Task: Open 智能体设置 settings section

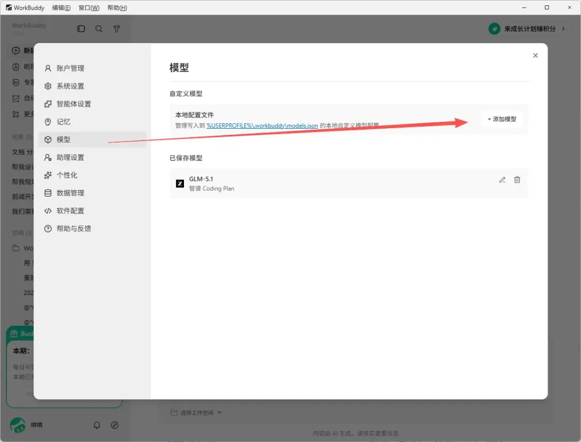Action: tap(92, 104)
